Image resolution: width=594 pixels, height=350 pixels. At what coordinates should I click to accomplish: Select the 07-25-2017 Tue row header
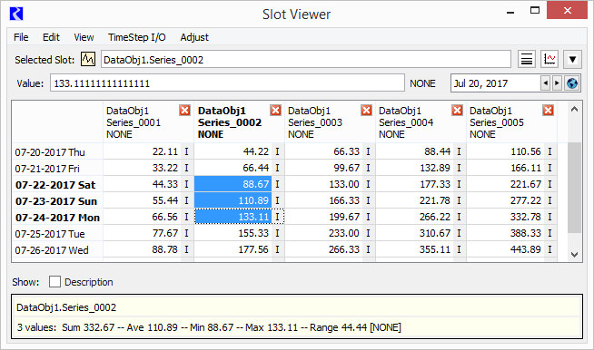coord(57,233)
